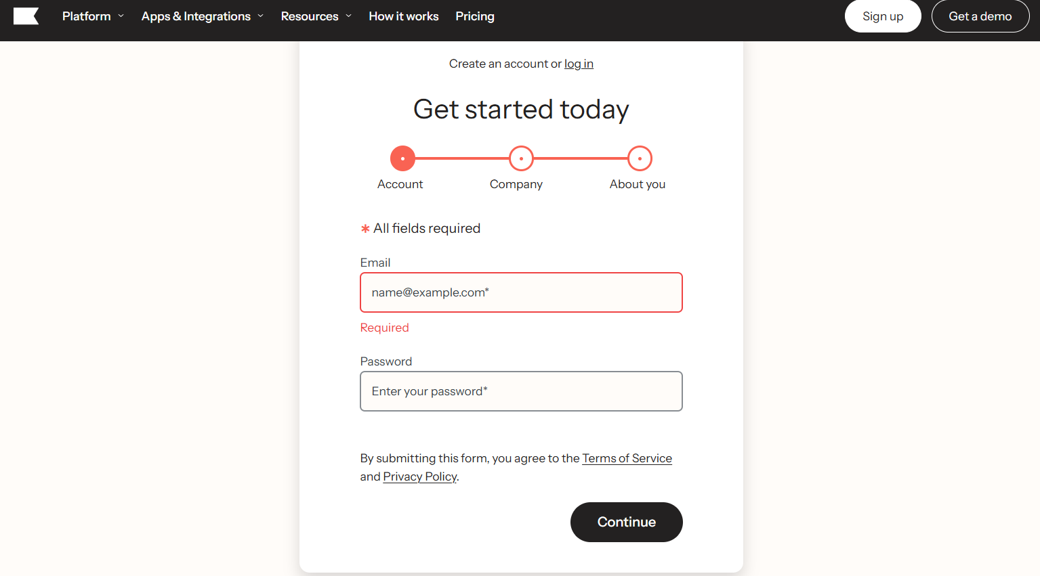Image resolution: width=1040 pixels, height=576 pixels.
Task: Open Apps & Integrations menu
Action: coord(195,16)
